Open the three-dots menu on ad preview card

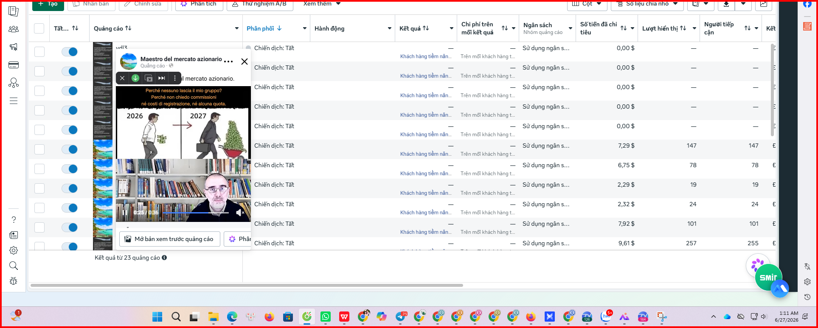coord(228,62)
